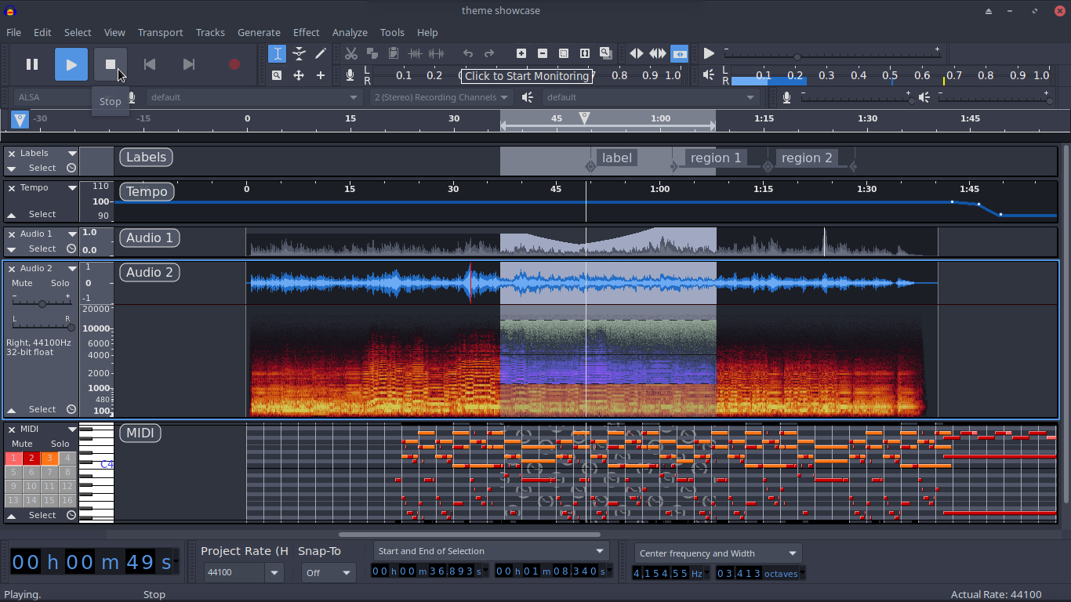Toggle MIDI channel 4 button
Image resolution: width=1071 pixels, height=602 pixels.
(67, 459)
